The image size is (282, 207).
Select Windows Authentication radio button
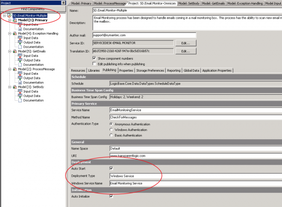pos(111,130)
